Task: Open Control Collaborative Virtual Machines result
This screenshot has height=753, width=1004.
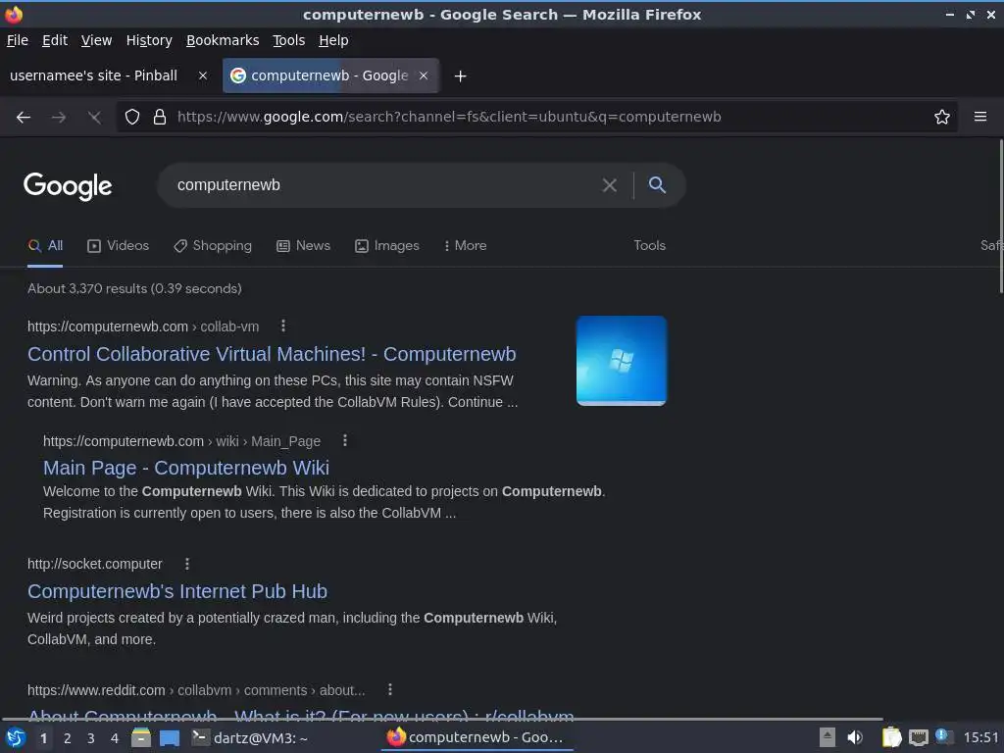Action: pos(272,354)
